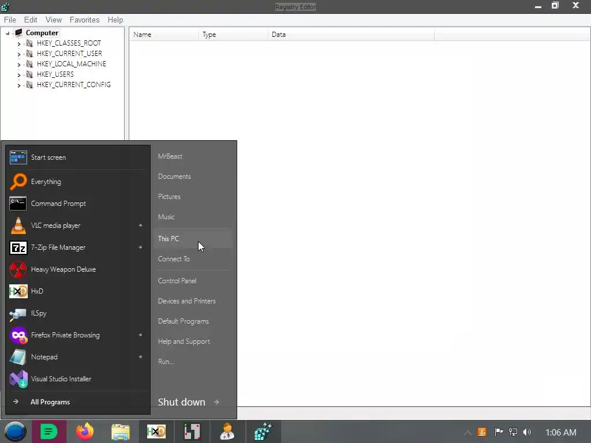Open the Edit menu
This screenshot has height=443, width=591.
click(x=31, y=20)
